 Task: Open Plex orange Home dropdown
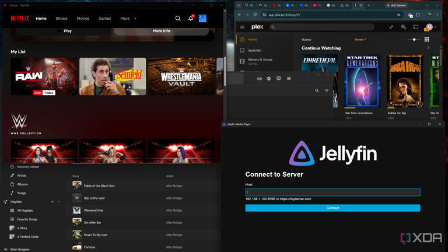(x=360, y=40)
